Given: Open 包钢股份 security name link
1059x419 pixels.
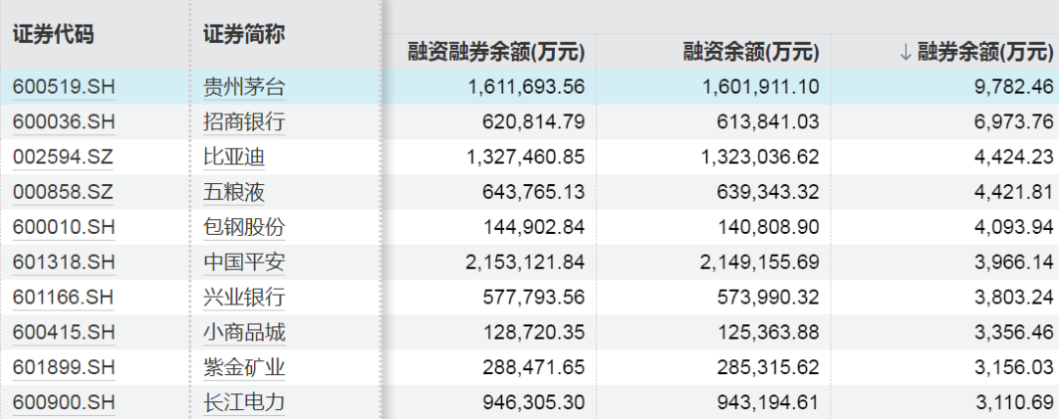Looking at the screenshot, I should [244, 227].
